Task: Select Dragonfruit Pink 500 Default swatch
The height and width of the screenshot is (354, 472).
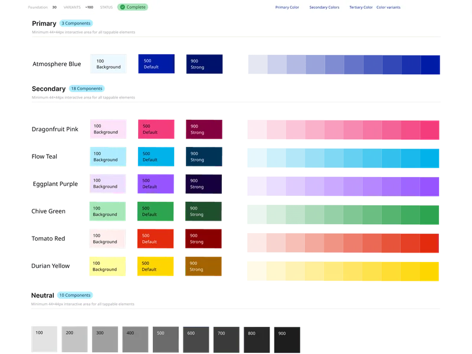Action: coord(156,129)
